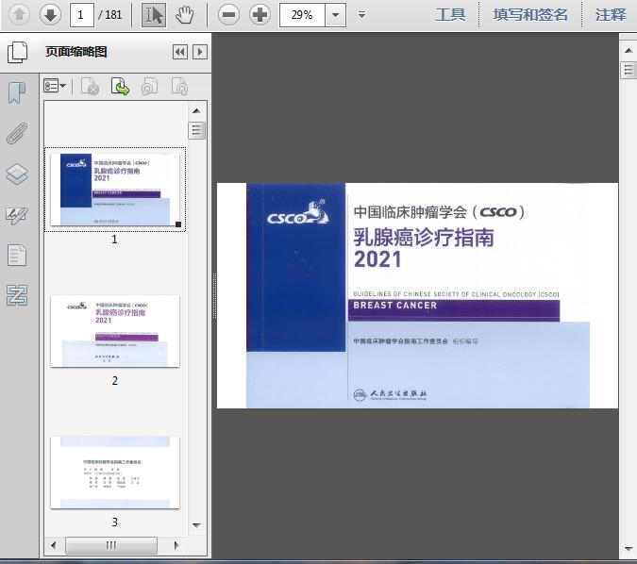Open the toolbar overflow options dropdown
This screenshot has height=564, width=637.
(361, 15)
